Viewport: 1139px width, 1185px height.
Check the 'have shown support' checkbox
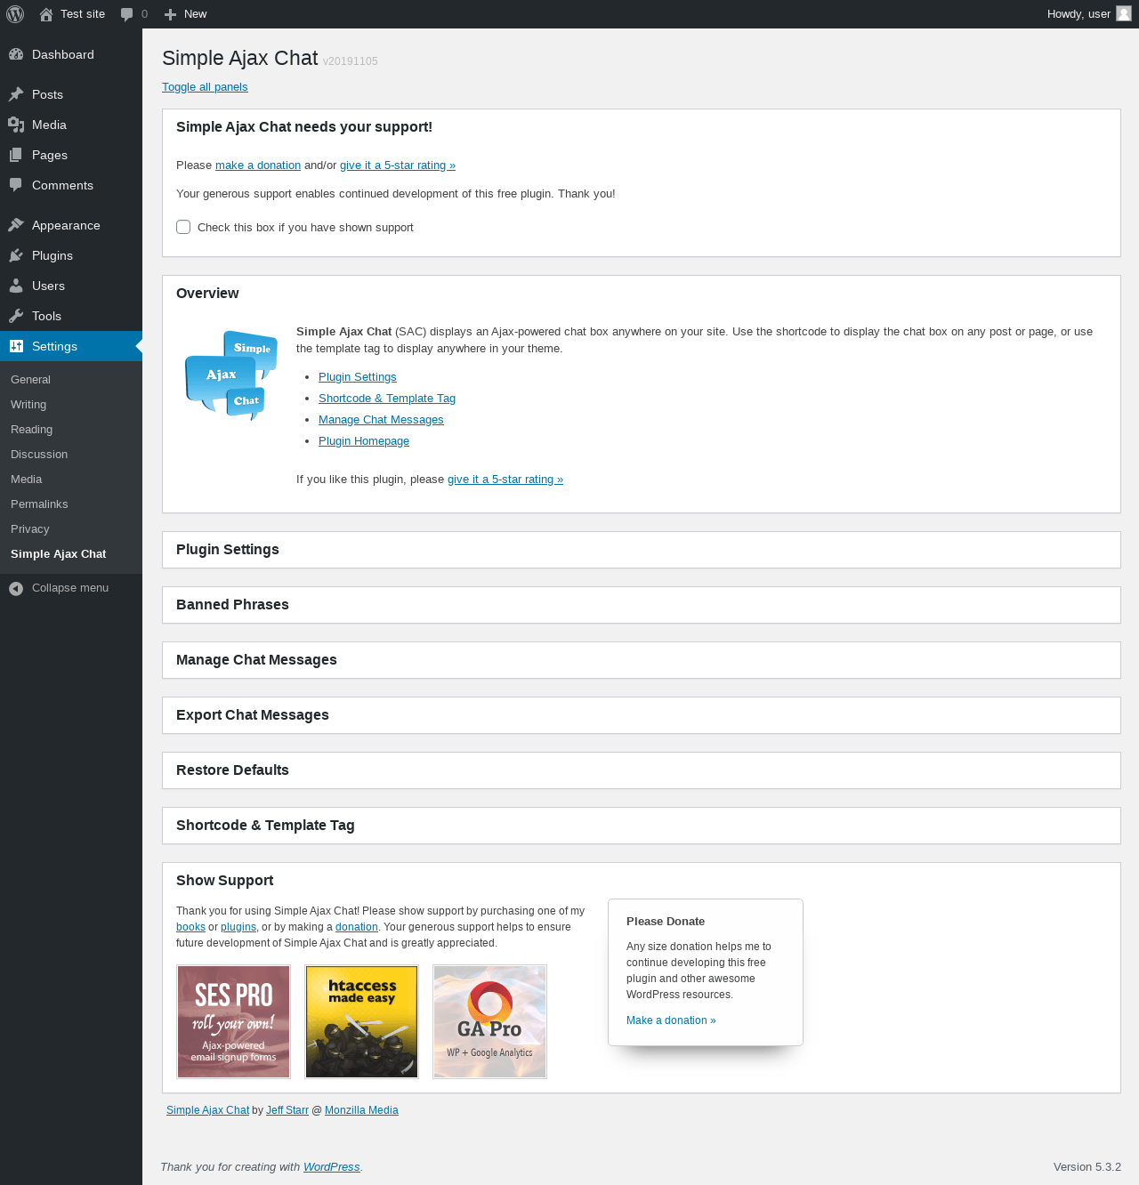pos(183,227)
